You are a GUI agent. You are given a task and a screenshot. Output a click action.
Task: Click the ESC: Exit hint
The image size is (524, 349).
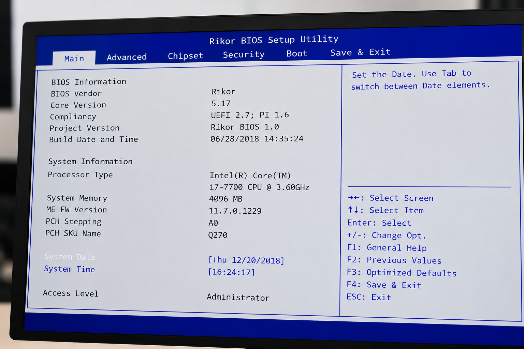click(x=369, y=297)
